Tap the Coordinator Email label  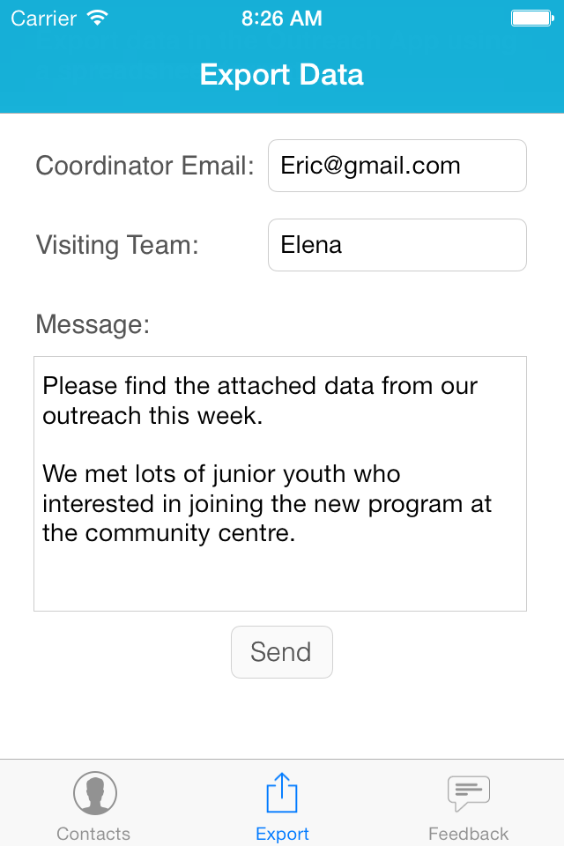[x=145, y=166]
